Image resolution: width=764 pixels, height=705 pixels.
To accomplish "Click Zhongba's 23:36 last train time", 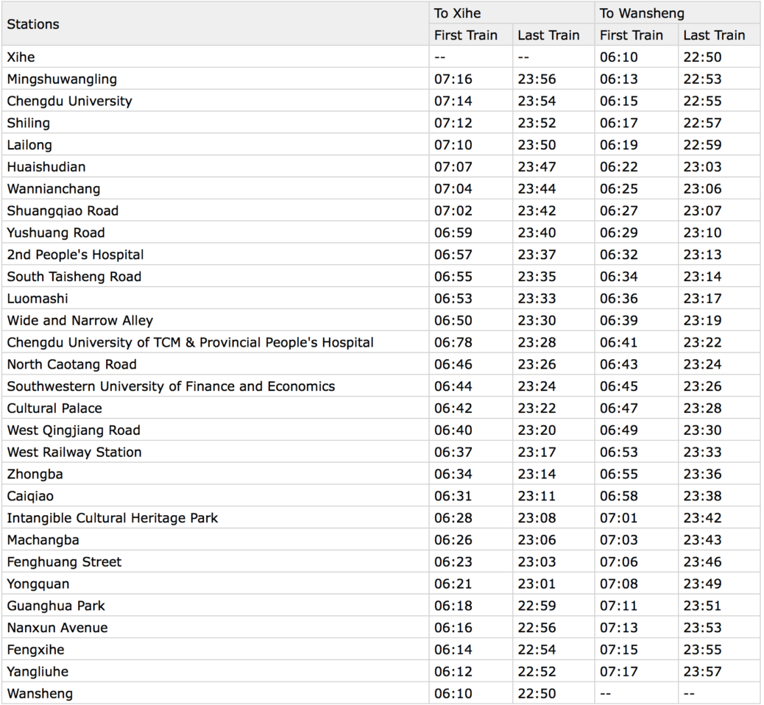I will click(x=702, y=474).
